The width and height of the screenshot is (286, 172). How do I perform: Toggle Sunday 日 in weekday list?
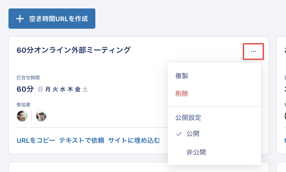click(x=41, y=89)
